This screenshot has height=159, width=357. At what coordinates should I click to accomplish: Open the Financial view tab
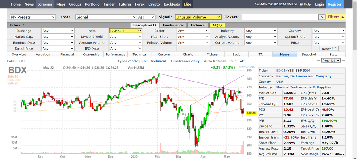coord(67,55)
